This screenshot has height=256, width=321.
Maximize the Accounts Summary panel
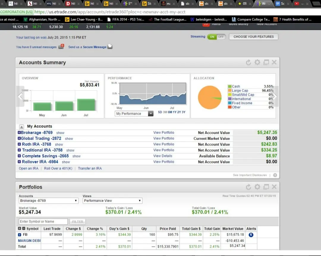[266, 62]
